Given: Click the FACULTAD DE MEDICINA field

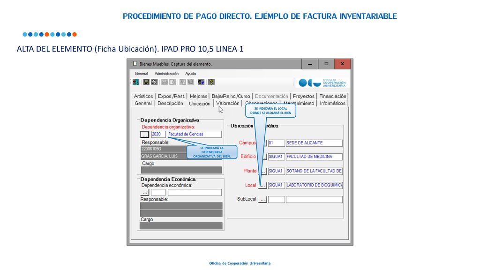Looking at the screenshot, I should (314, 157).
